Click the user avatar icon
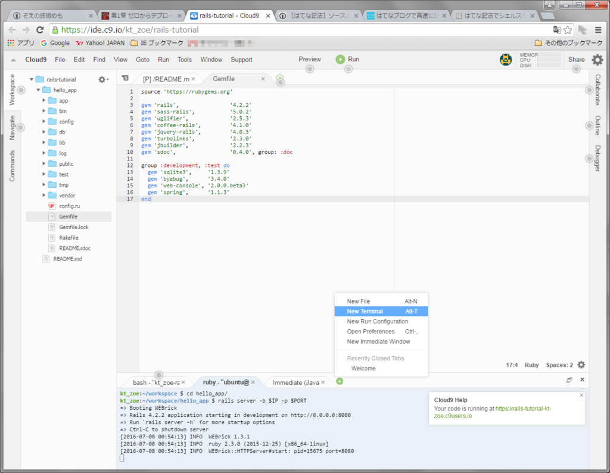Viewport: 610px width, 473px height. 505,60
